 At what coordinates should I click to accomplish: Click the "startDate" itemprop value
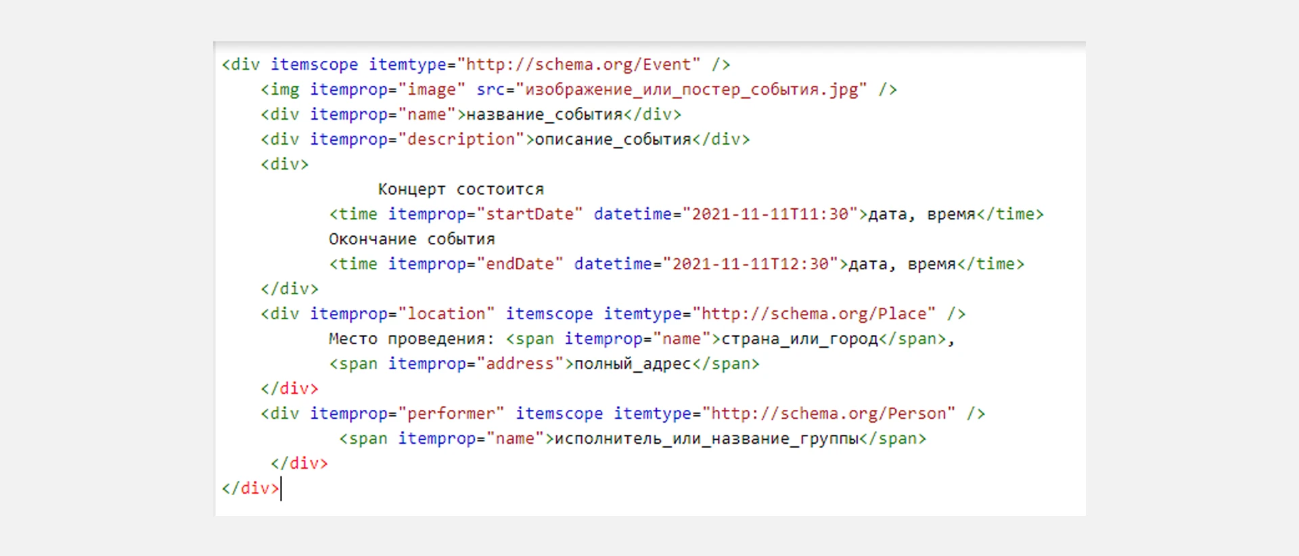[530, 214]
